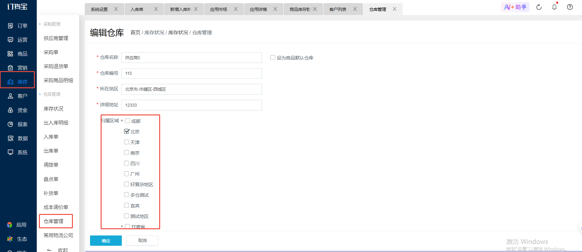This screenshot has height=252, width=582.
Task: Open the 报表 pie chart icon
Action: (10, 124)
